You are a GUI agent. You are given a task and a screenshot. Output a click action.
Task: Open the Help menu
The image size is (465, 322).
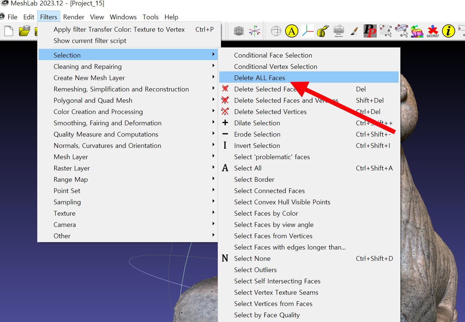click(x=171, y=17)
